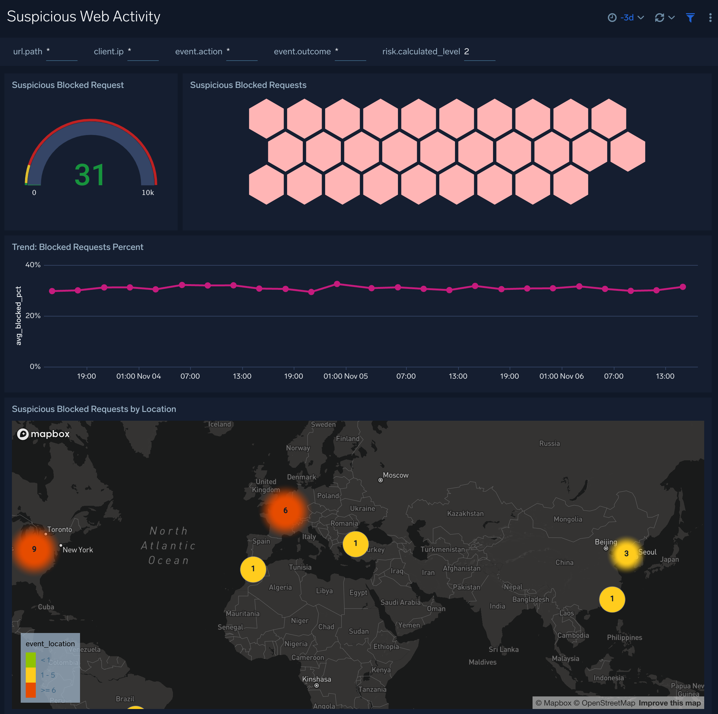This screenshot has height=714, width=718.
Task: Open the OpenStreetMap attribution link
Action: tap(608, 703)
